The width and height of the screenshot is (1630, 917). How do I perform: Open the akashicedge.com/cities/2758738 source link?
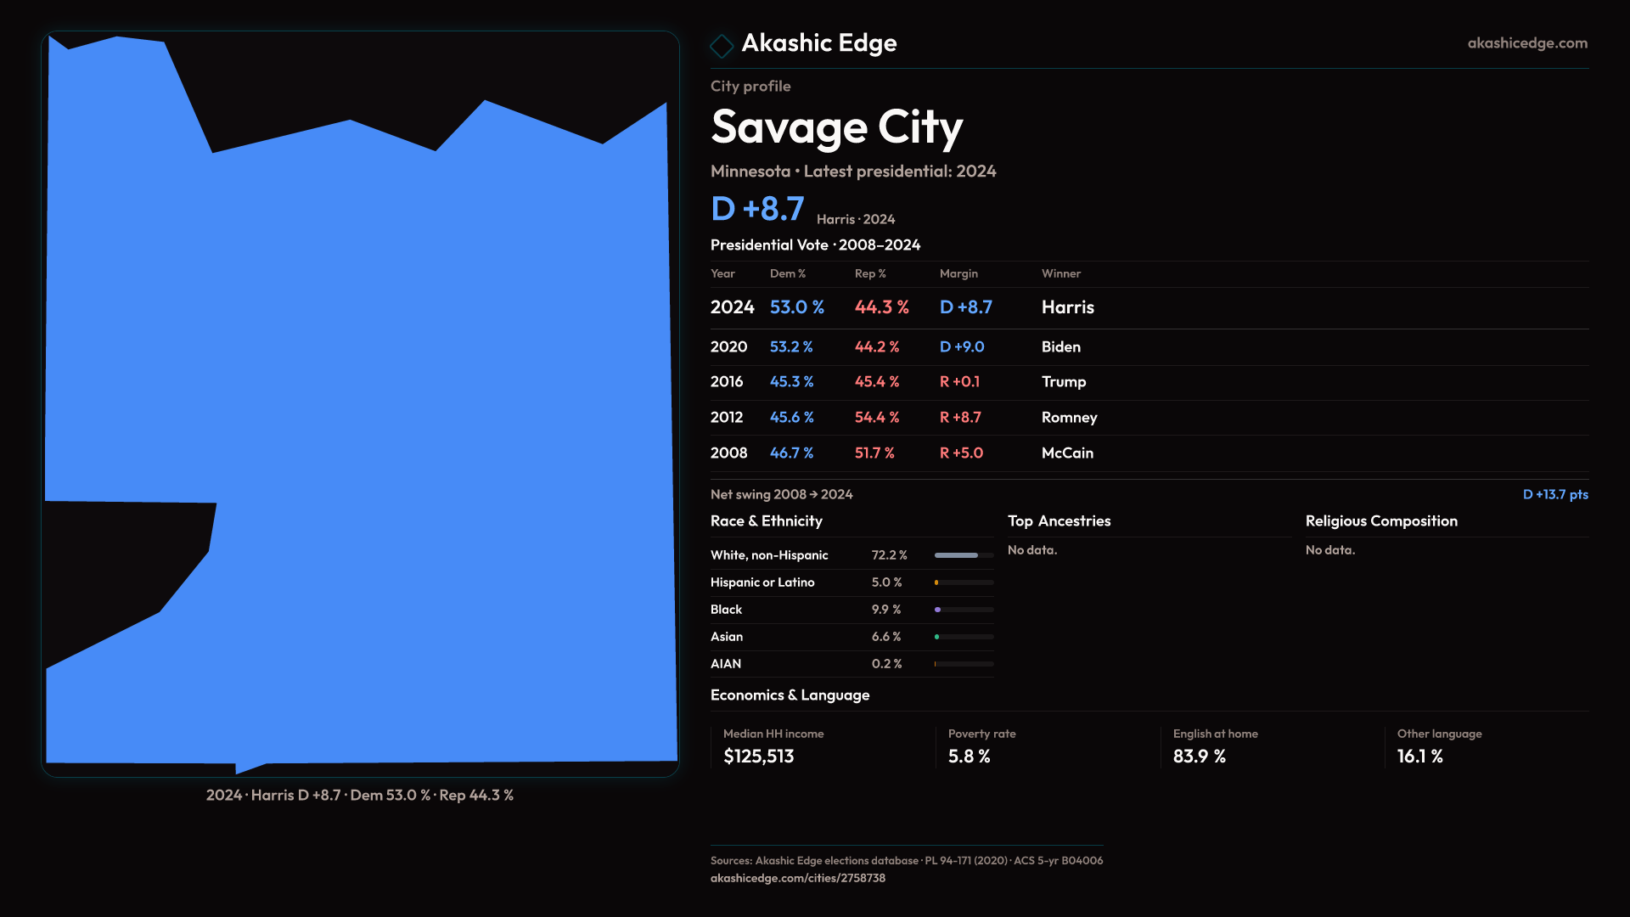tap(797, 878)
